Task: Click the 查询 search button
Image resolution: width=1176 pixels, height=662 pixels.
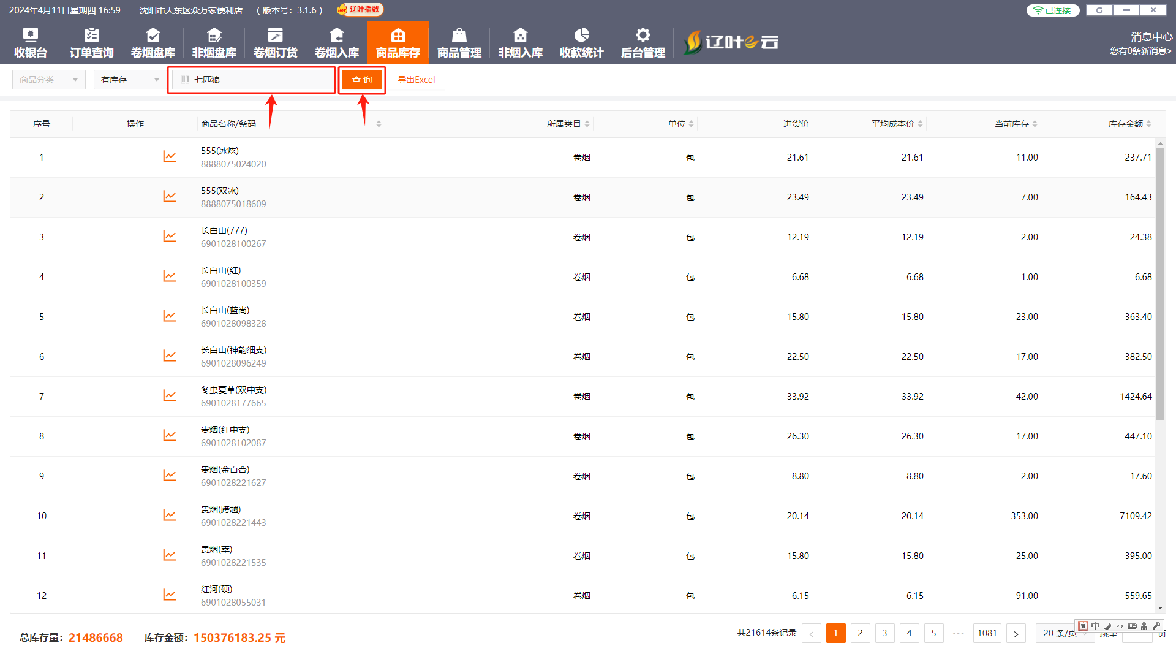Action: tap(362, 80)
